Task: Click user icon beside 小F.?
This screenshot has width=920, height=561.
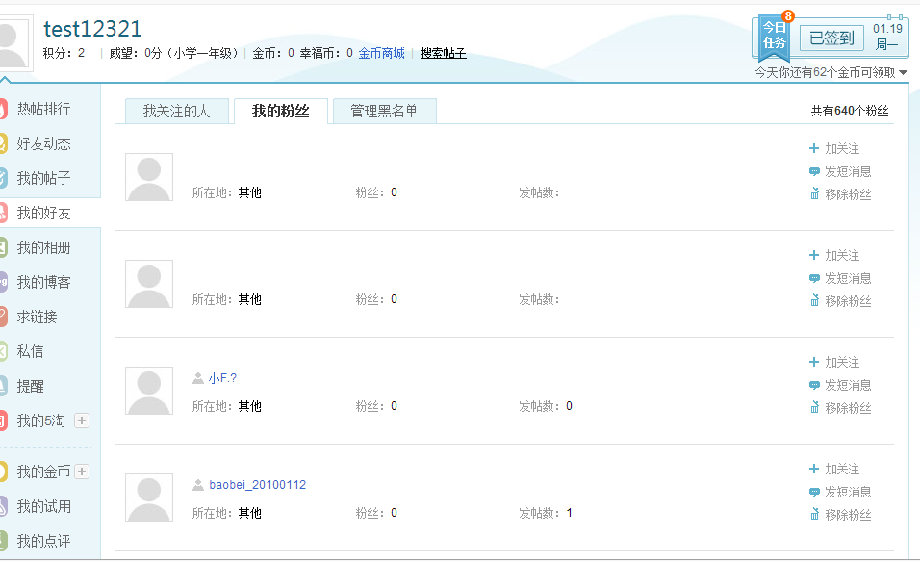Action: 198,378
